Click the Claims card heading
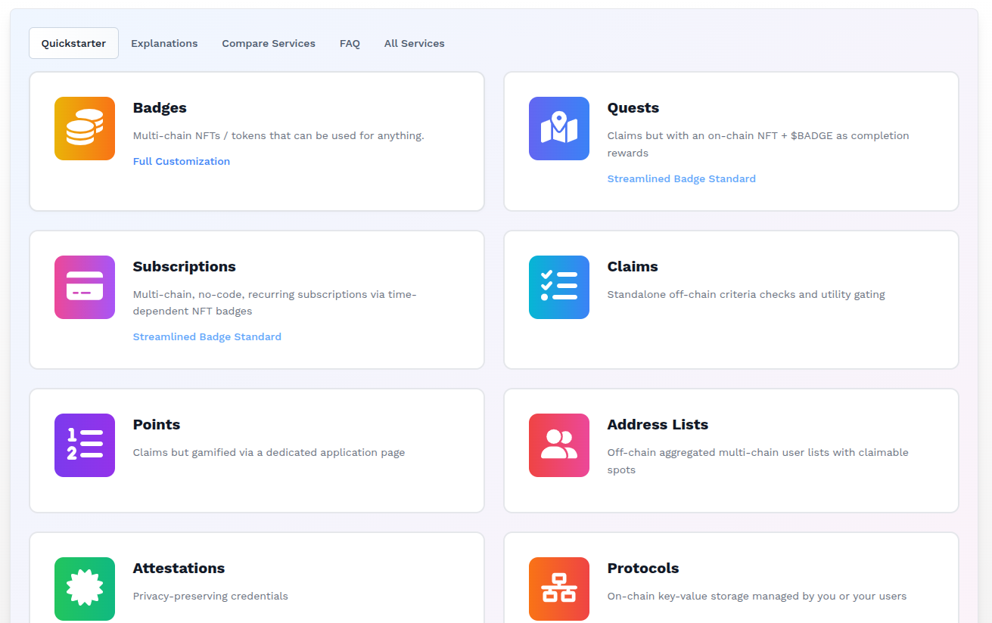 click(633, 267)
